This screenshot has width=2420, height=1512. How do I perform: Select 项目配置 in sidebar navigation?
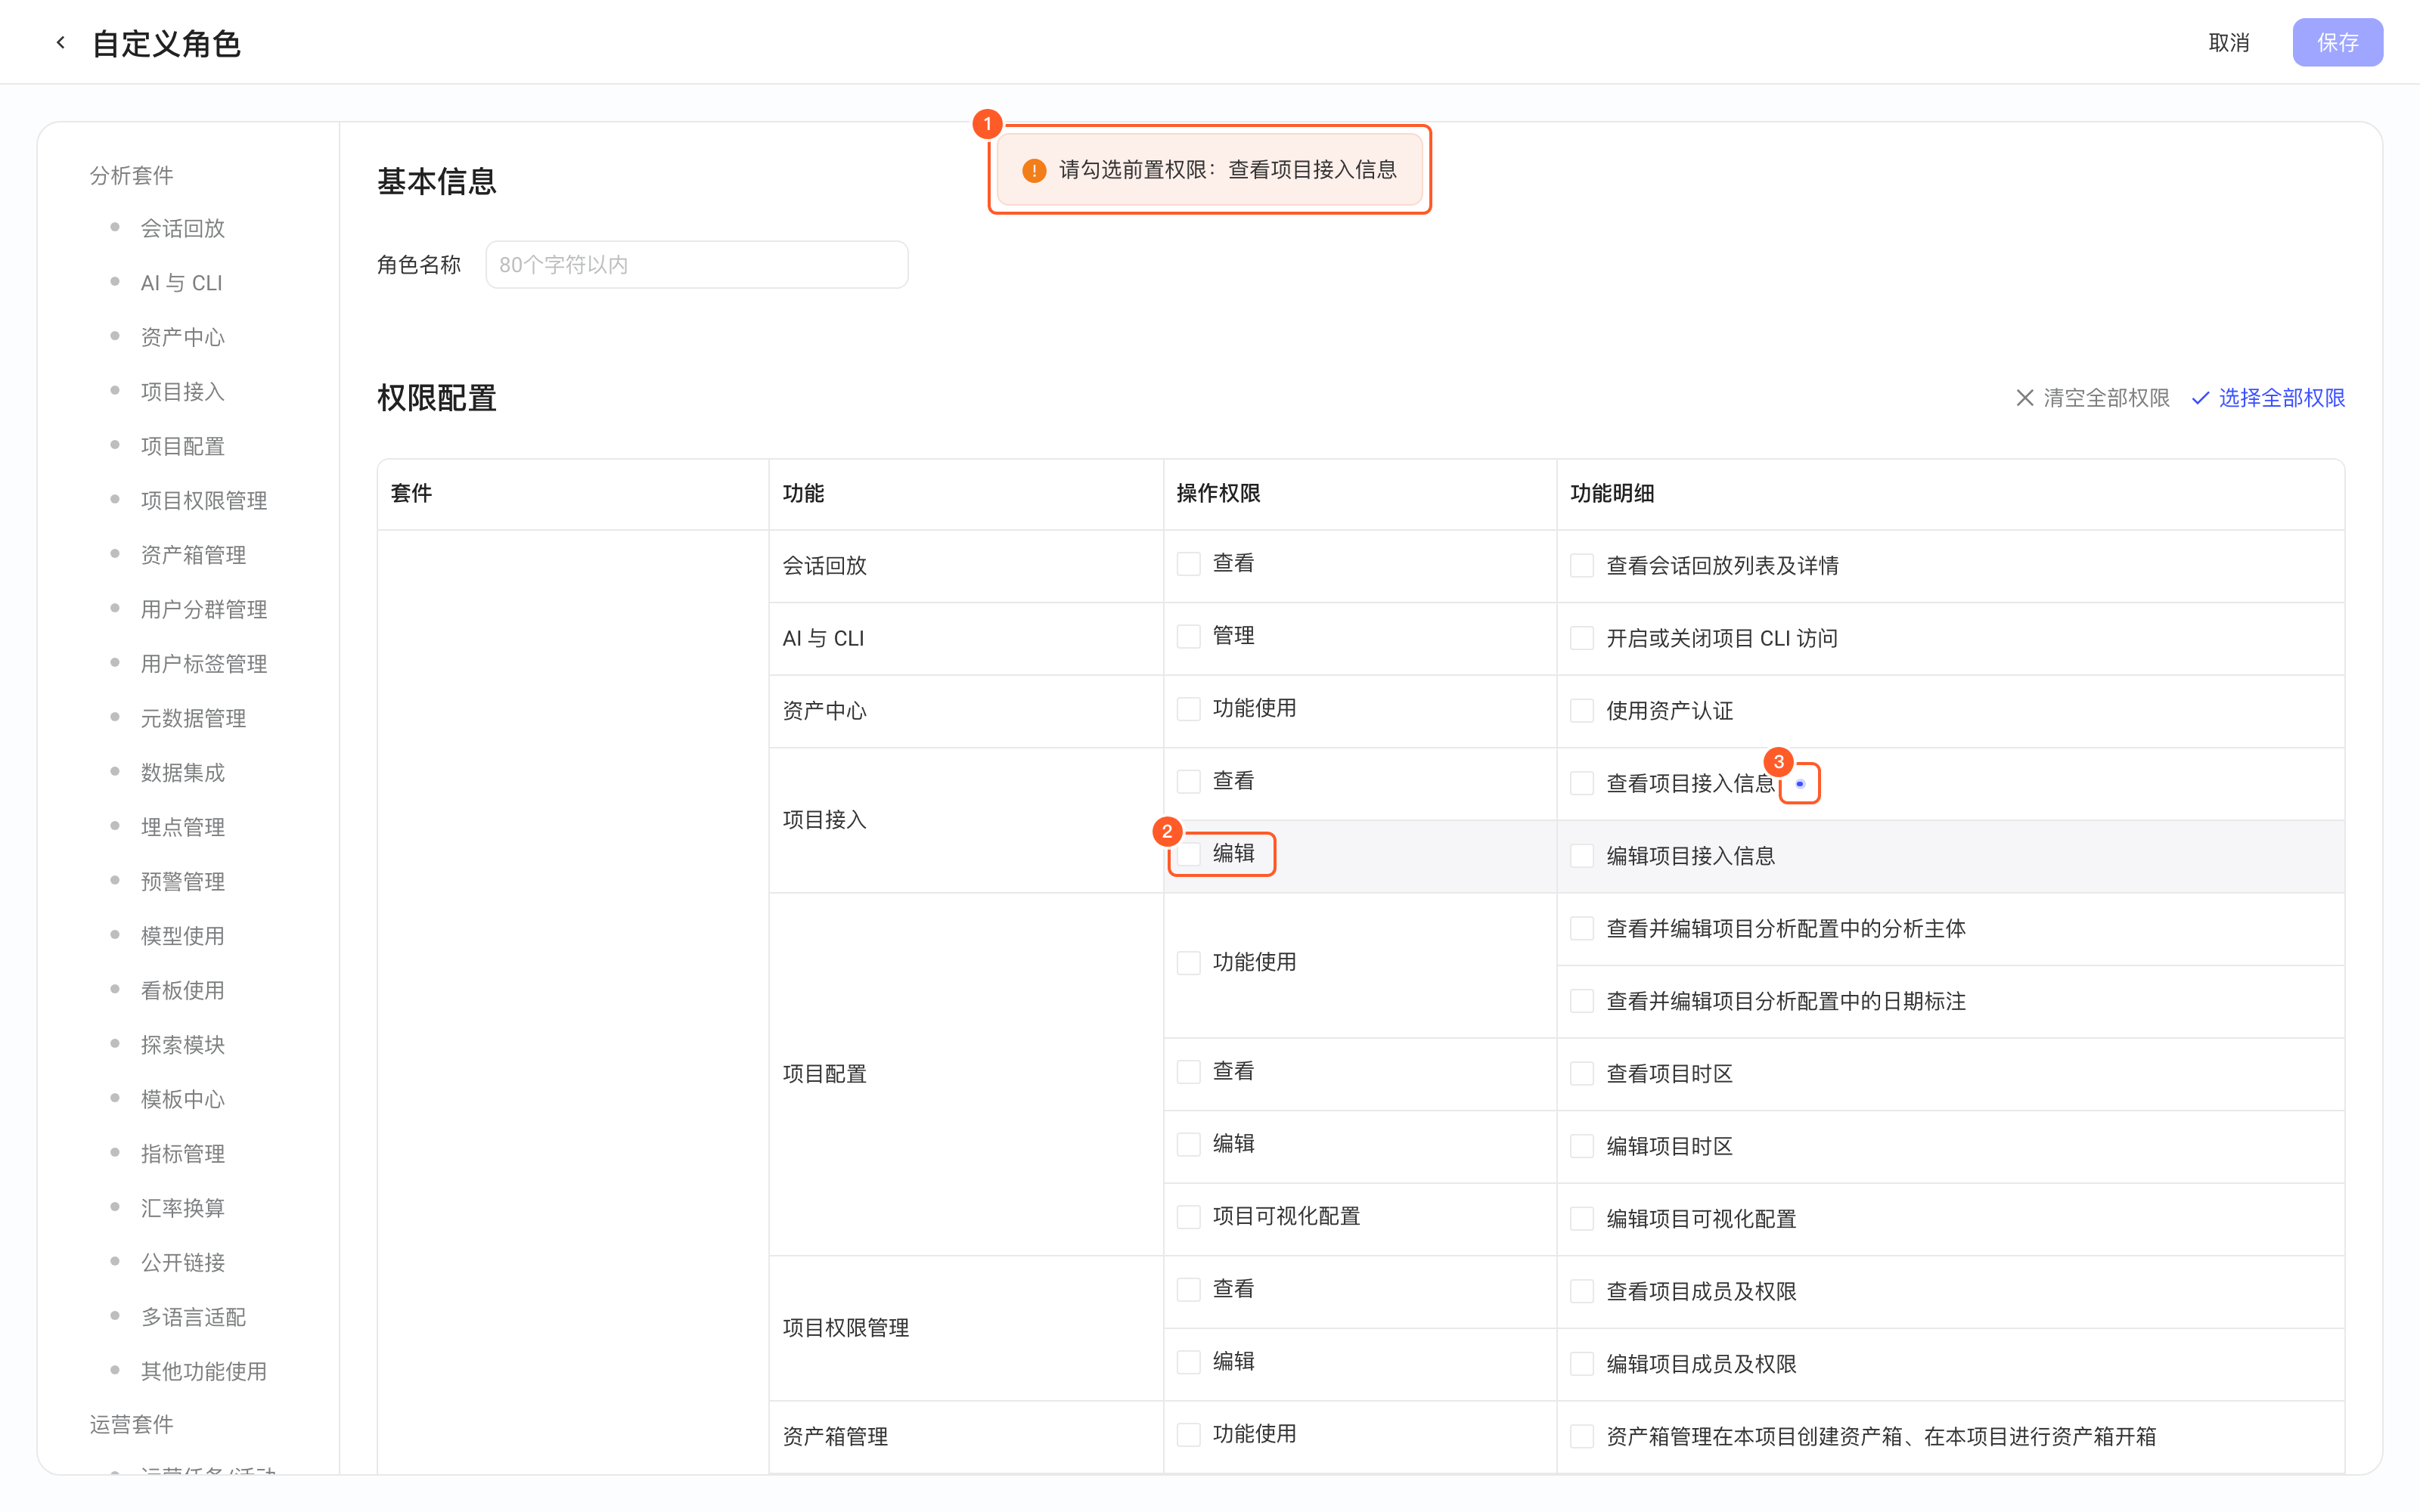[183, 446]
